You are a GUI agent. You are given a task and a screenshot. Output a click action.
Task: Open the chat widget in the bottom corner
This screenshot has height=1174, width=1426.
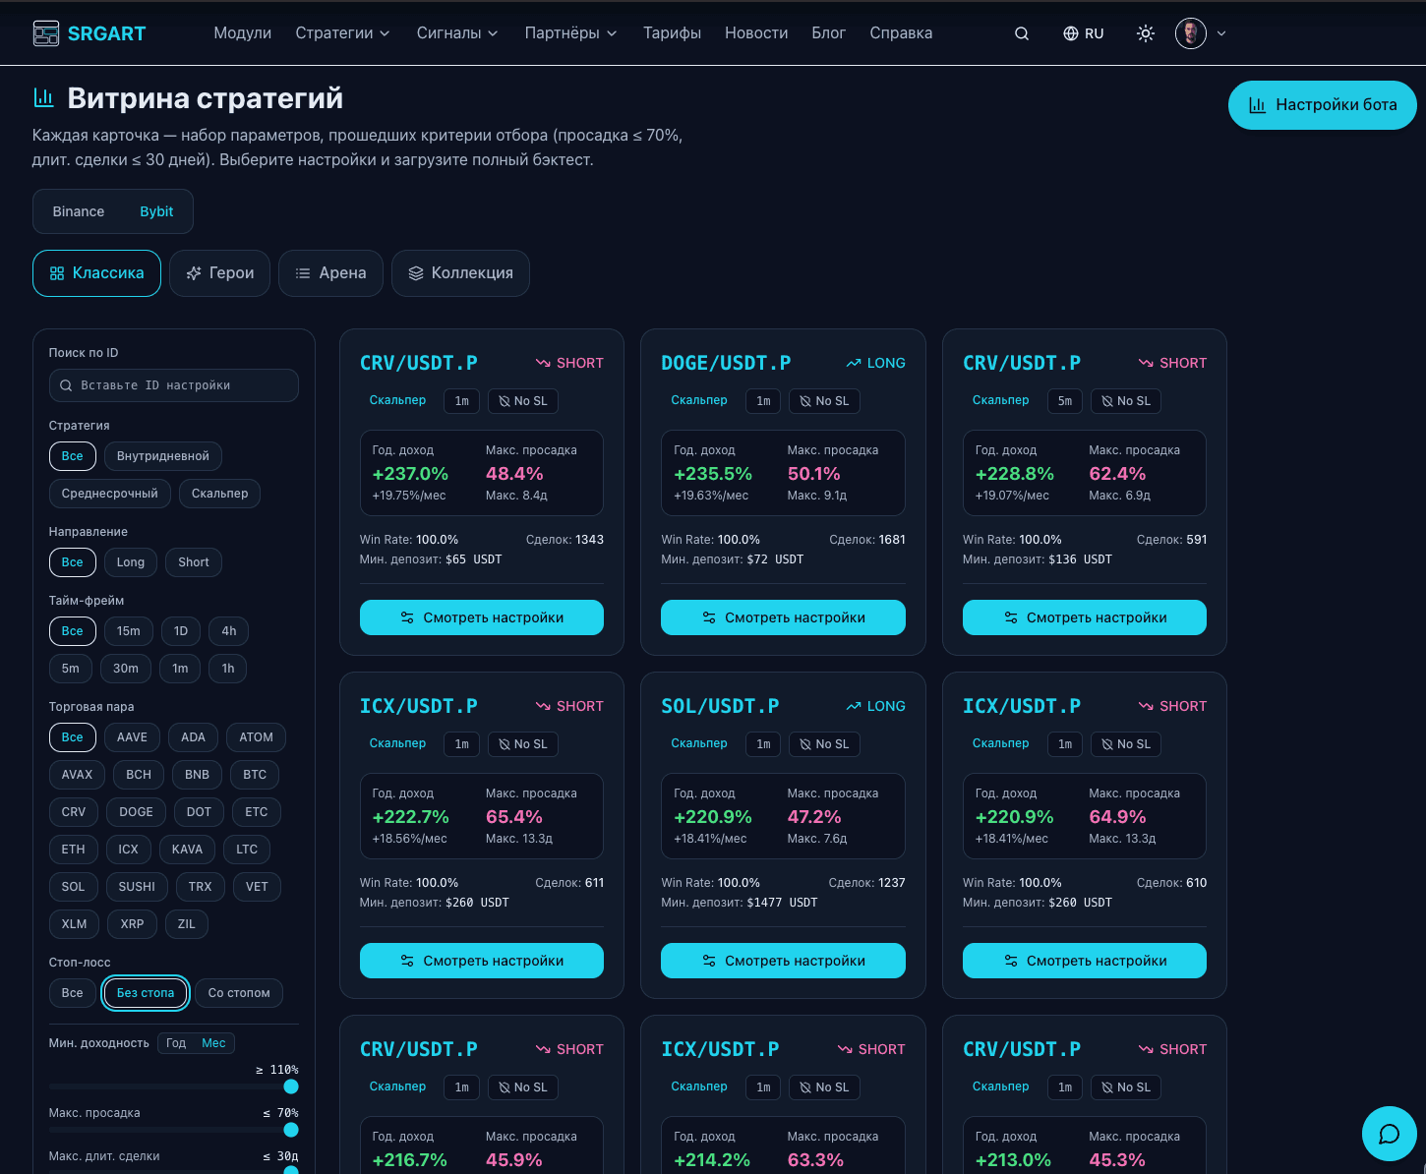pyautogui.click(x=1390, y=1134)
